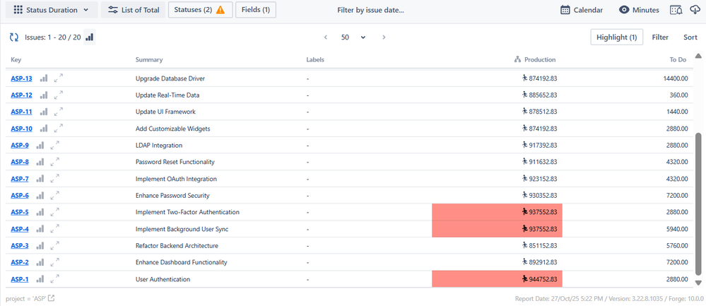
Task: Open bar chart icon for ASP-1
Action: coord(40,280)
